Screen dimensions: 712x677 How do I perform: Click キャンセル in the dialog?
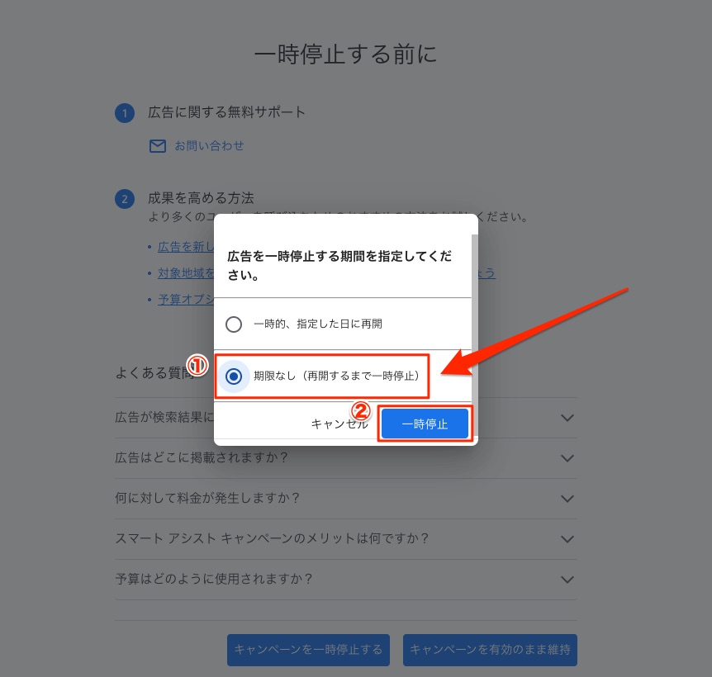coord(339,424)
